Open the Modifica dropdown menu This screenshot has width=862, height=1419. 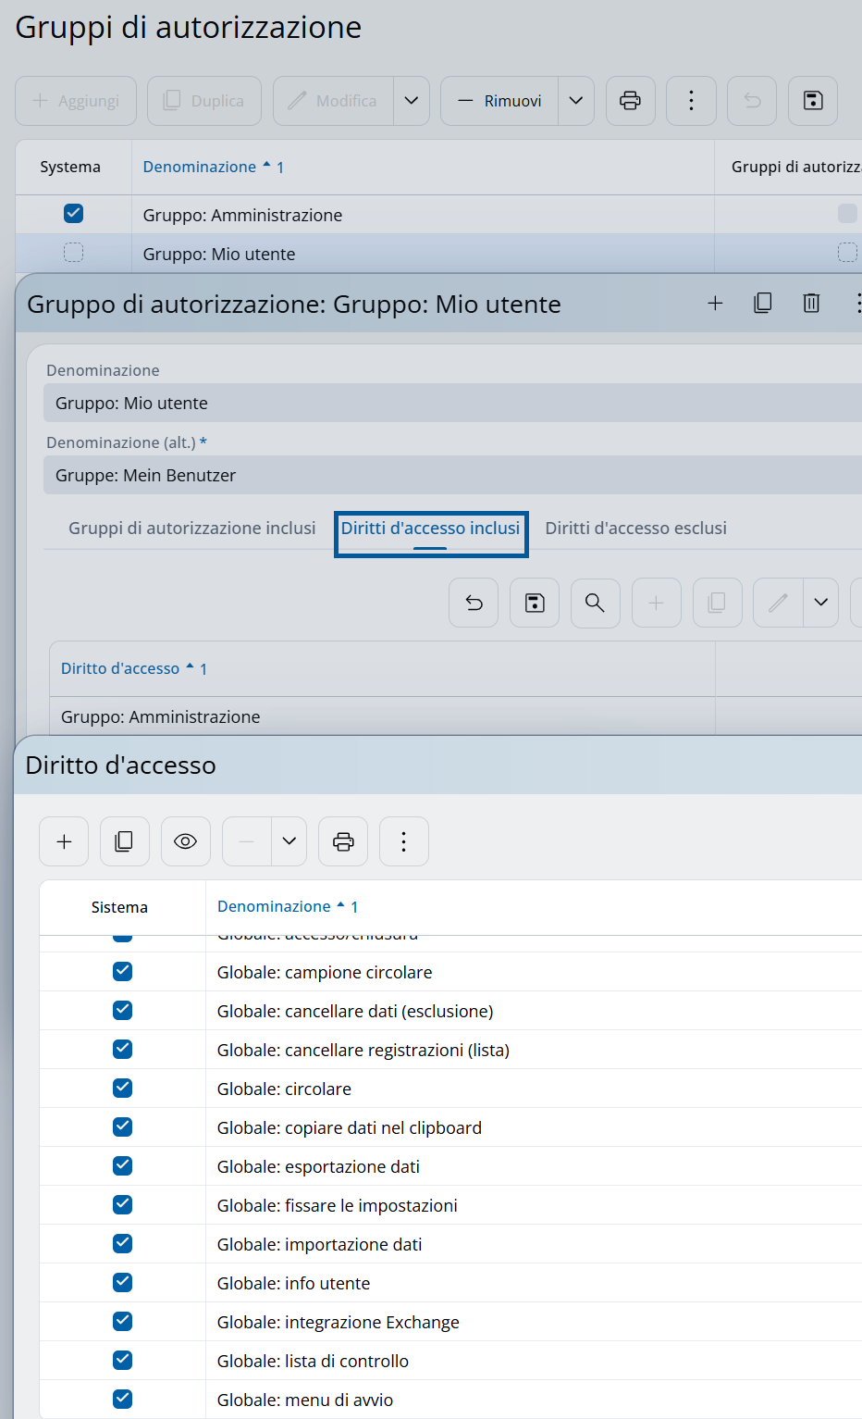pyautogui.click(x=412, y=101)
